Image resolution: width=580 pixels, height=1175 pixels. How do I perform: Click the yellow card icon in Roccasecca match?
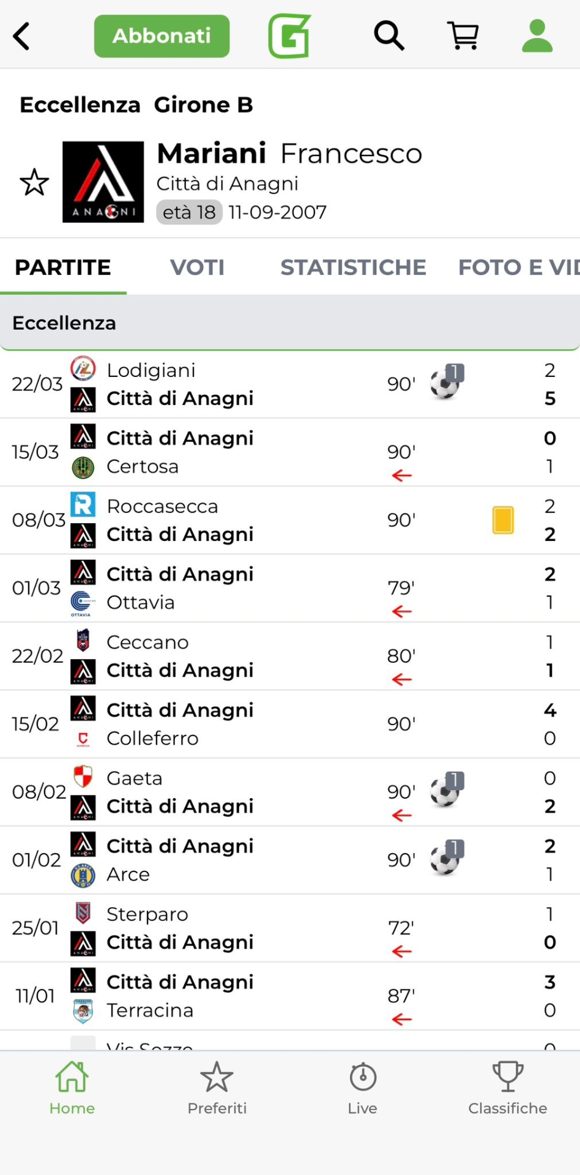(503, 520)
